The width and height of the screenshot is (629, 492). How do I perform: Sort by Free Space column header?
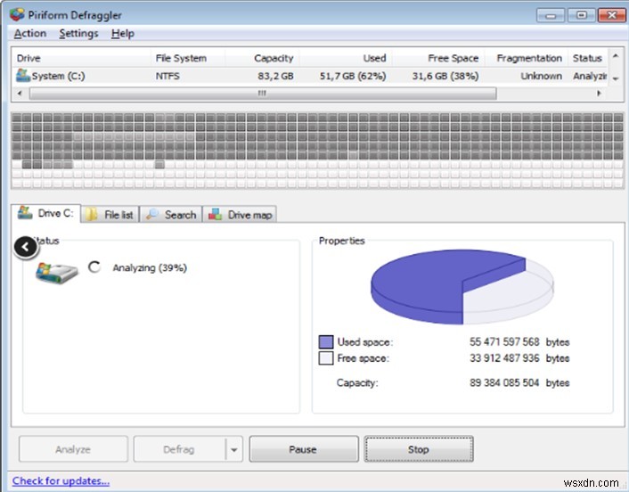coord(438,58)
